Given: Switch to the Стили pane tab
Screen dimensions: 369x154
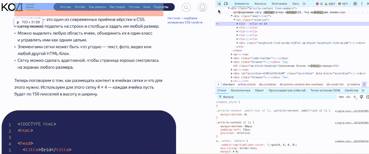Looking at the screenshot, I should pyautogui.click(x=222, y=90).
